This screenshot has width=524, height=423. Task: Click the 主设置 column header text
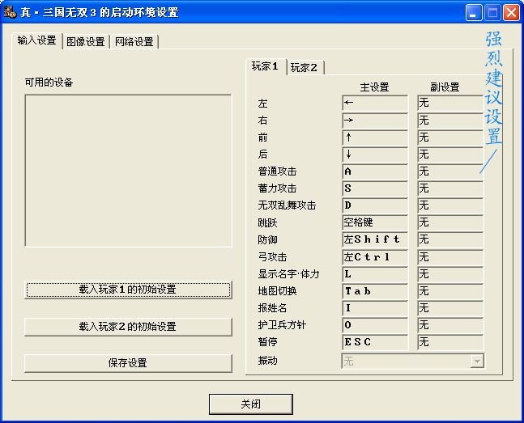(x=375, y=87)
